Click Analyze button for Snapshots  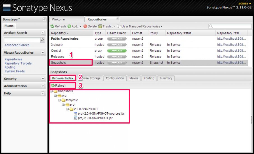[117, 63]
